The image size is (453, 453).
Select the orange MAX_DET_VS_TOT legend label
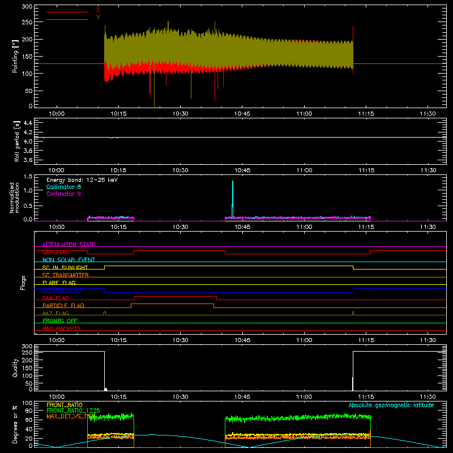pyautogui.click(x=71, y=416)
